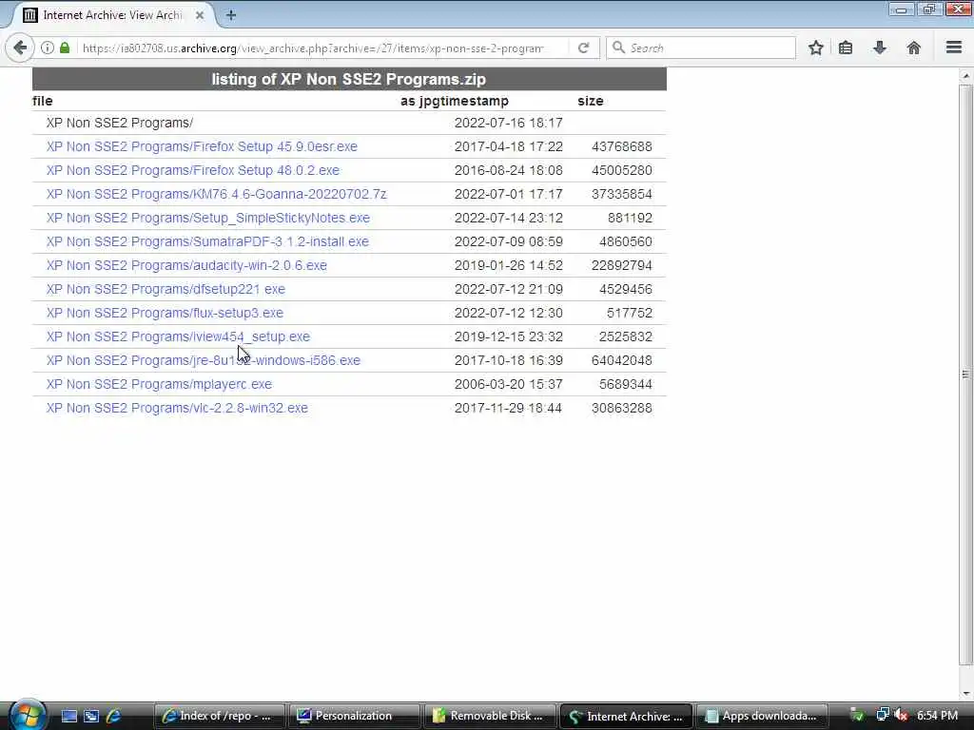The image size is (974, 730).
Task: Switch to Personalization taskbar window
Action: [x=354, y=716]
